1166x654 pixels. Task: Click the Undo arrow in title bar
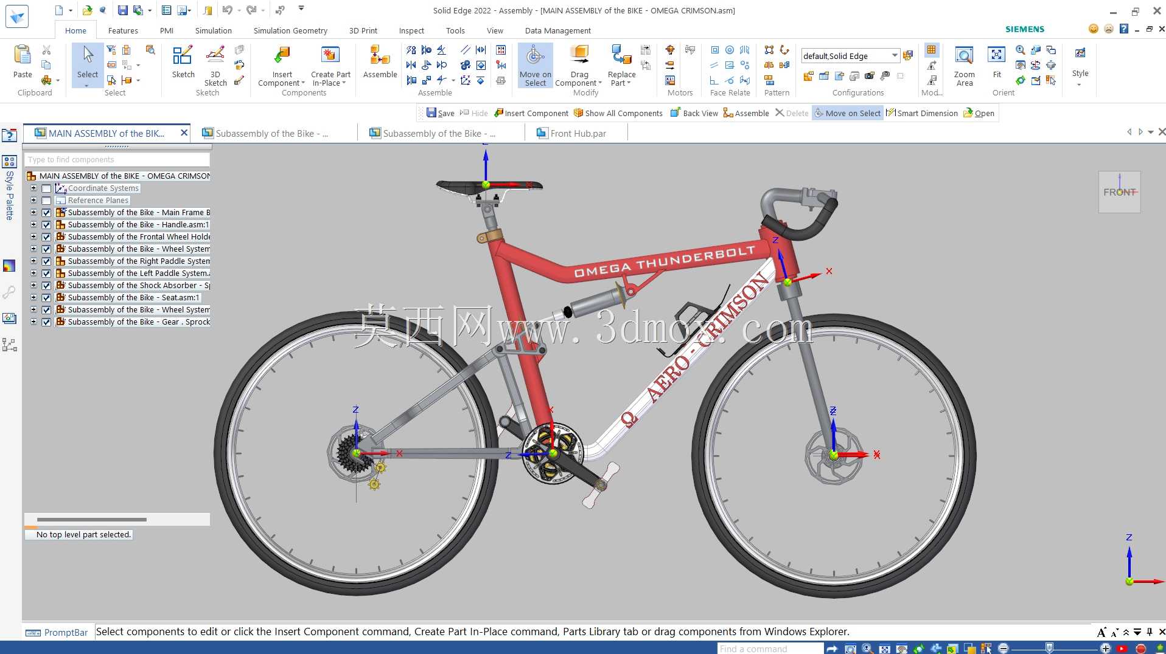(227, 10)
